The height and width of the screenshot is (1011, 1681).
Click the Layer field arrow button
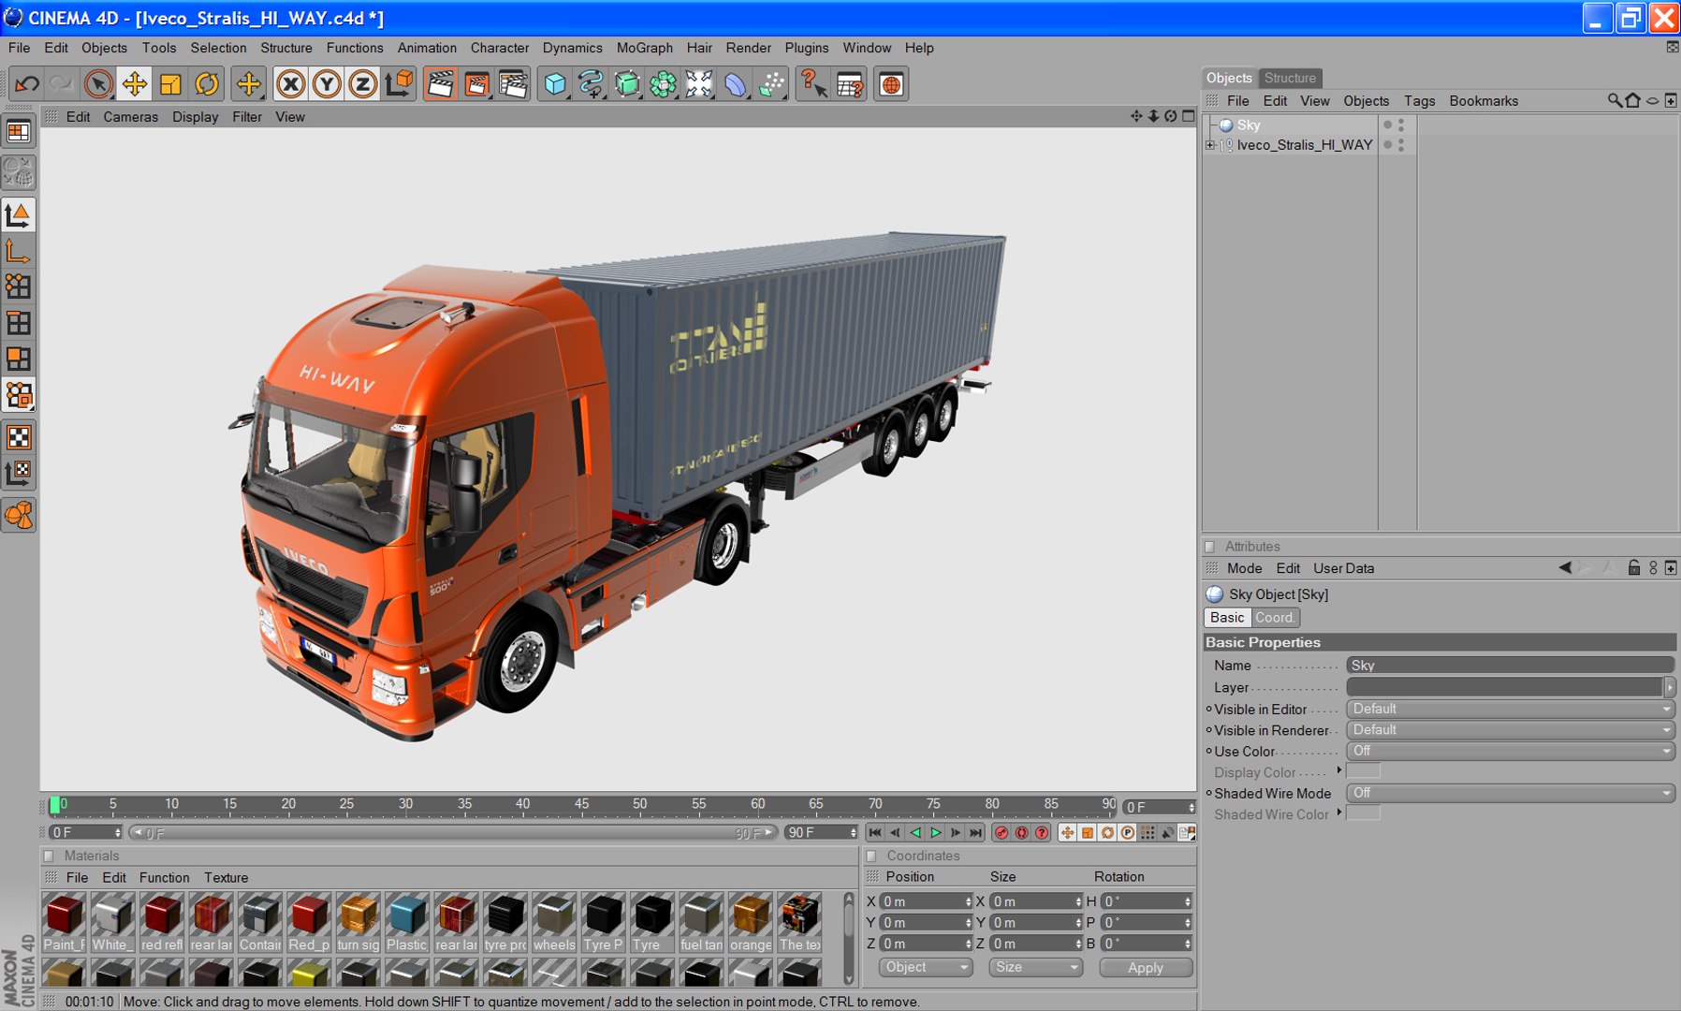tap(1670, 687)
